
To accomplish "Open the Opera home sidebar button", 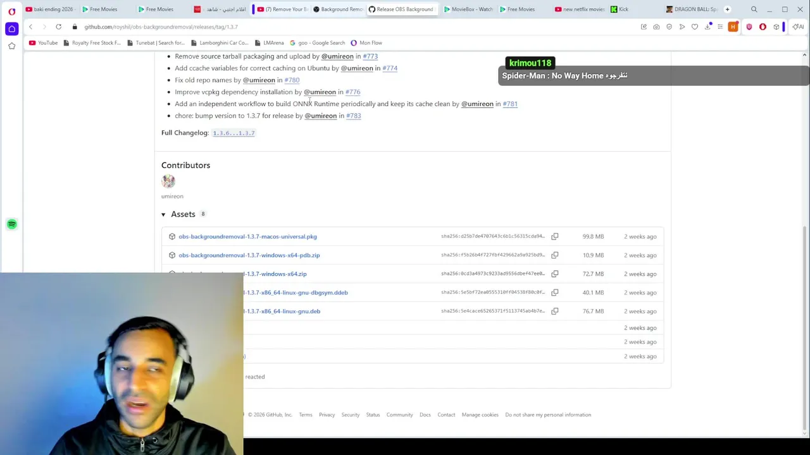I will pyautogui.click(x=11, y=28).
